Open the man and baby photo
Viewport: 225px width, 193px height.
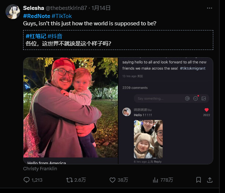[70, 108]
